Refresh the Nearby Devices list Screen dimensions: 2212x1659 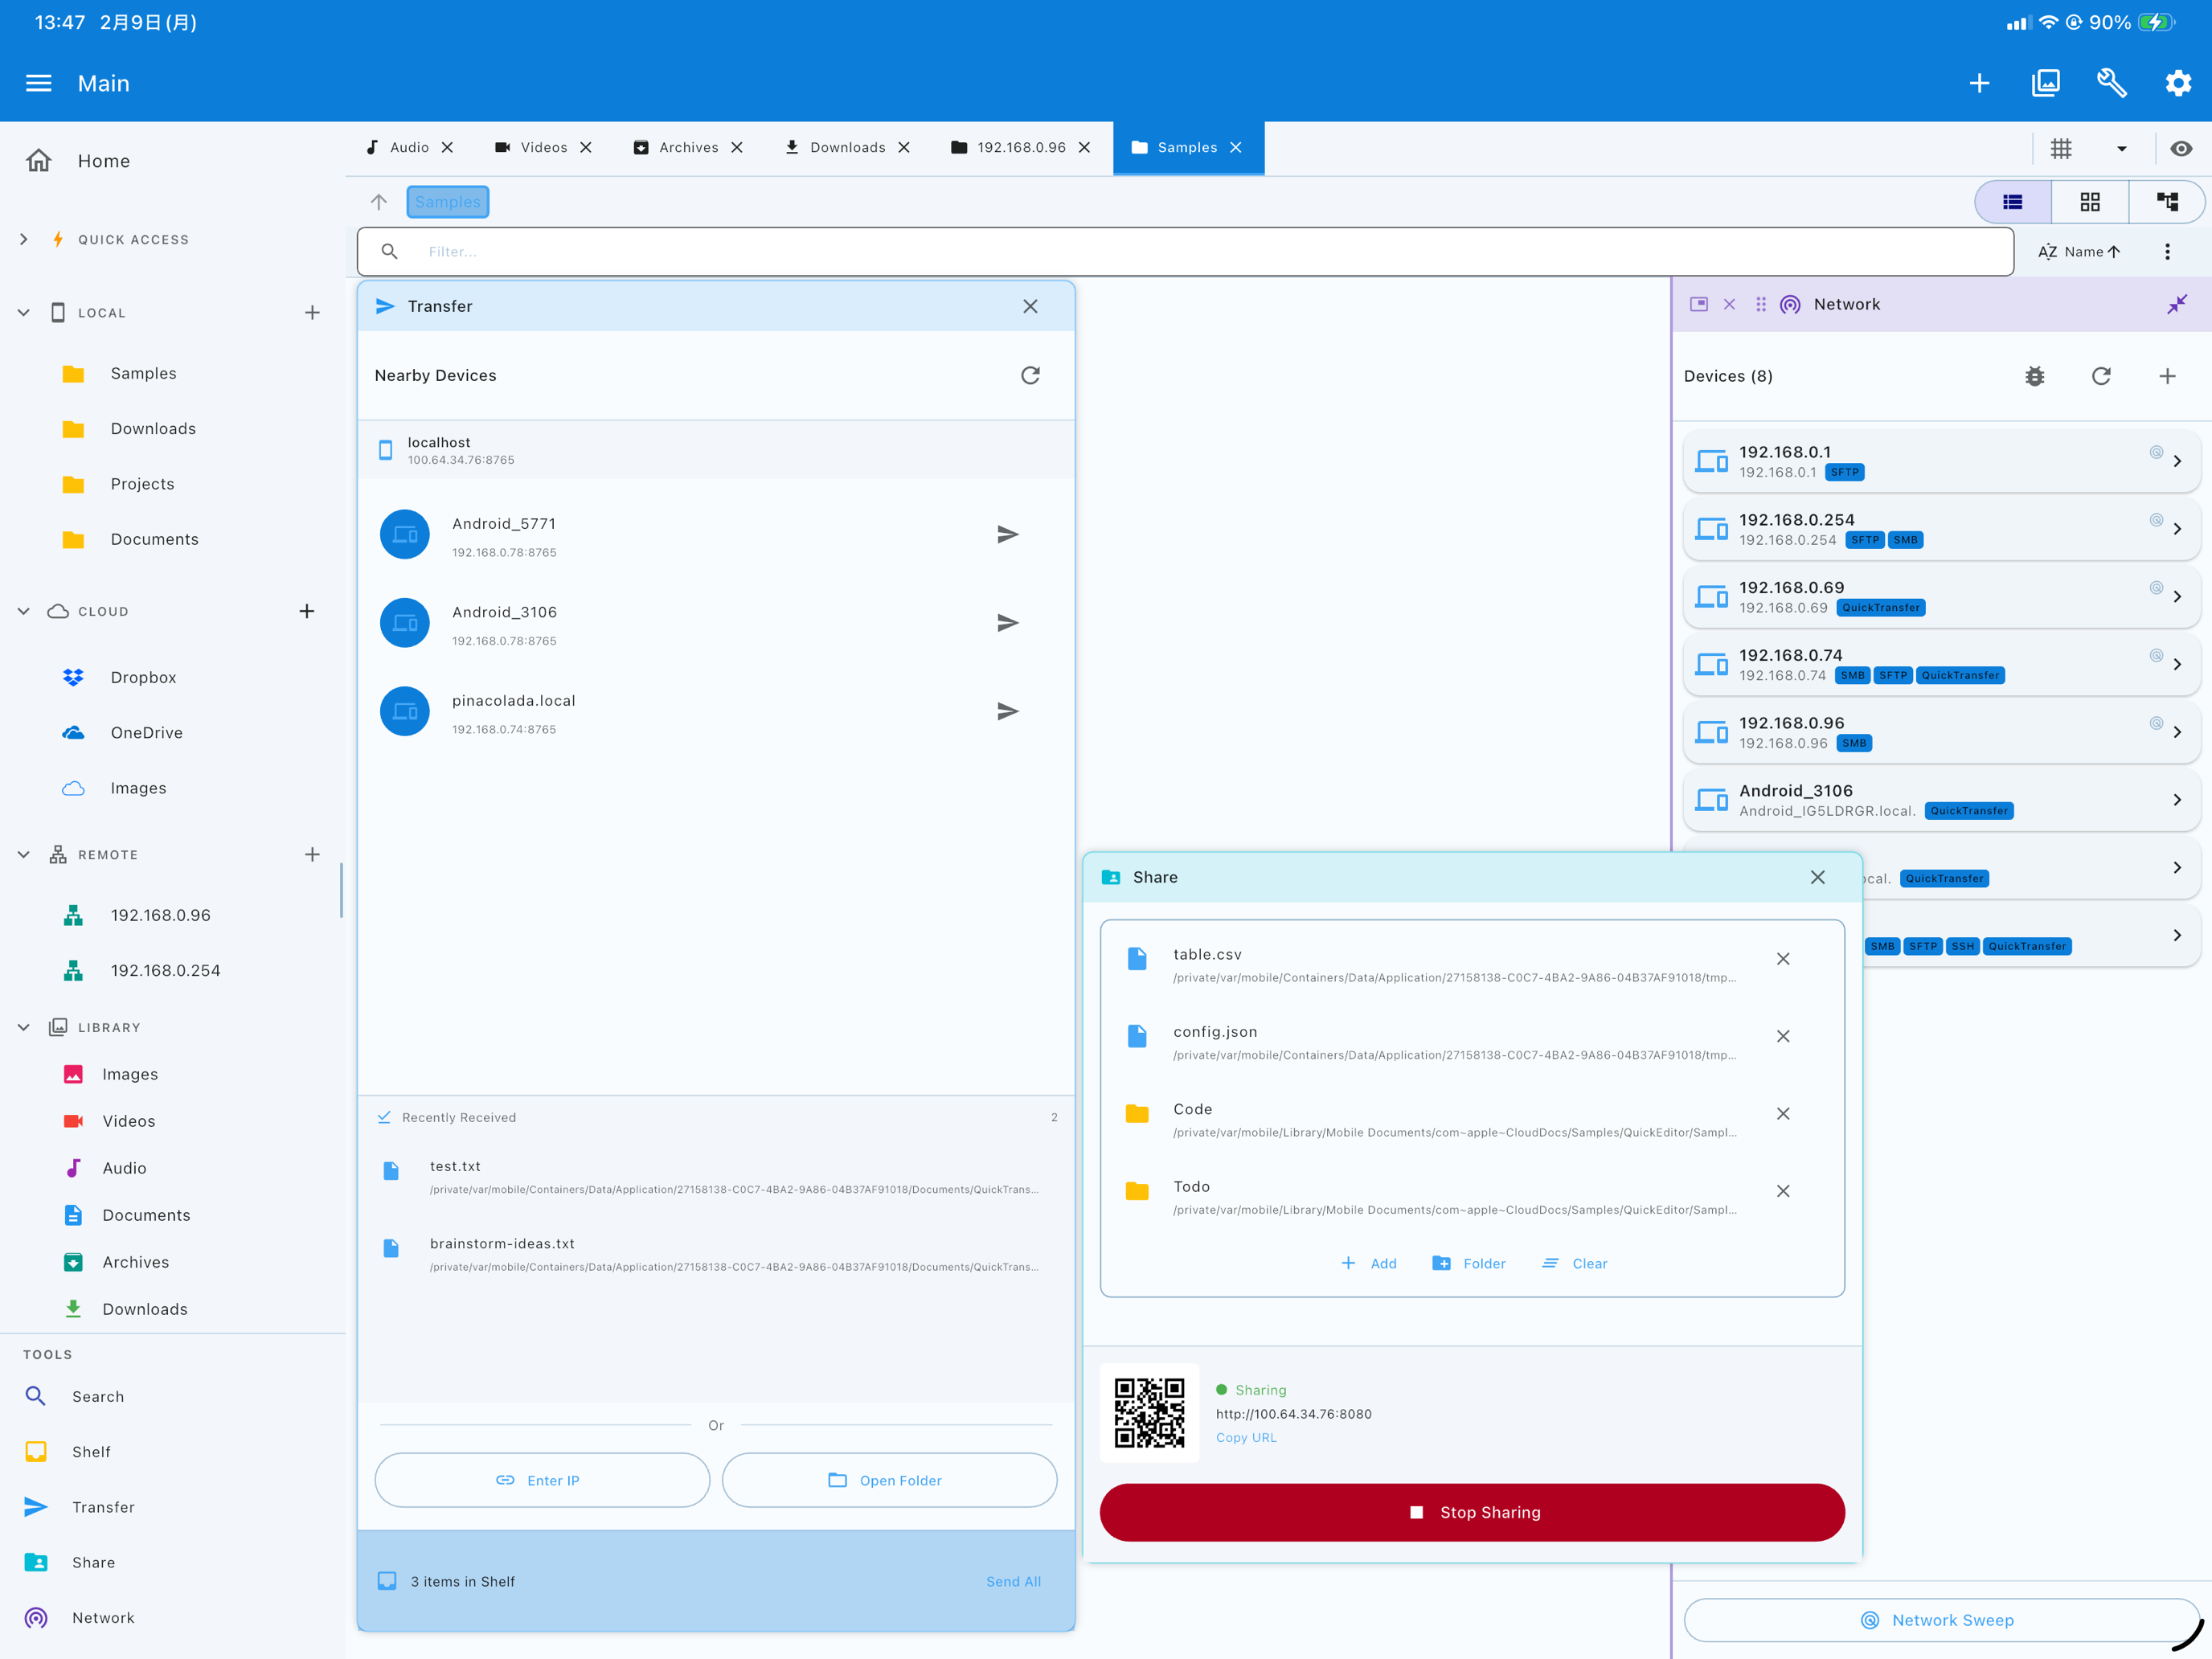(x=1030, y=375)
